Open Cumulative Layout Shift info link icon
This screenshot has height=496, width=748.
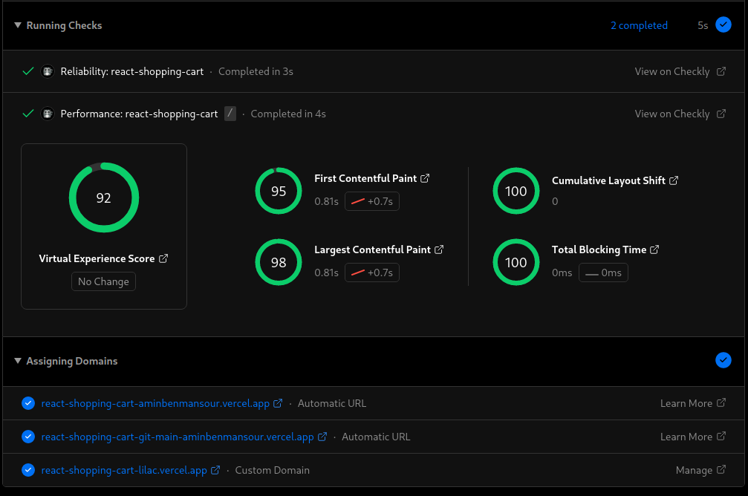click(674, 180)
